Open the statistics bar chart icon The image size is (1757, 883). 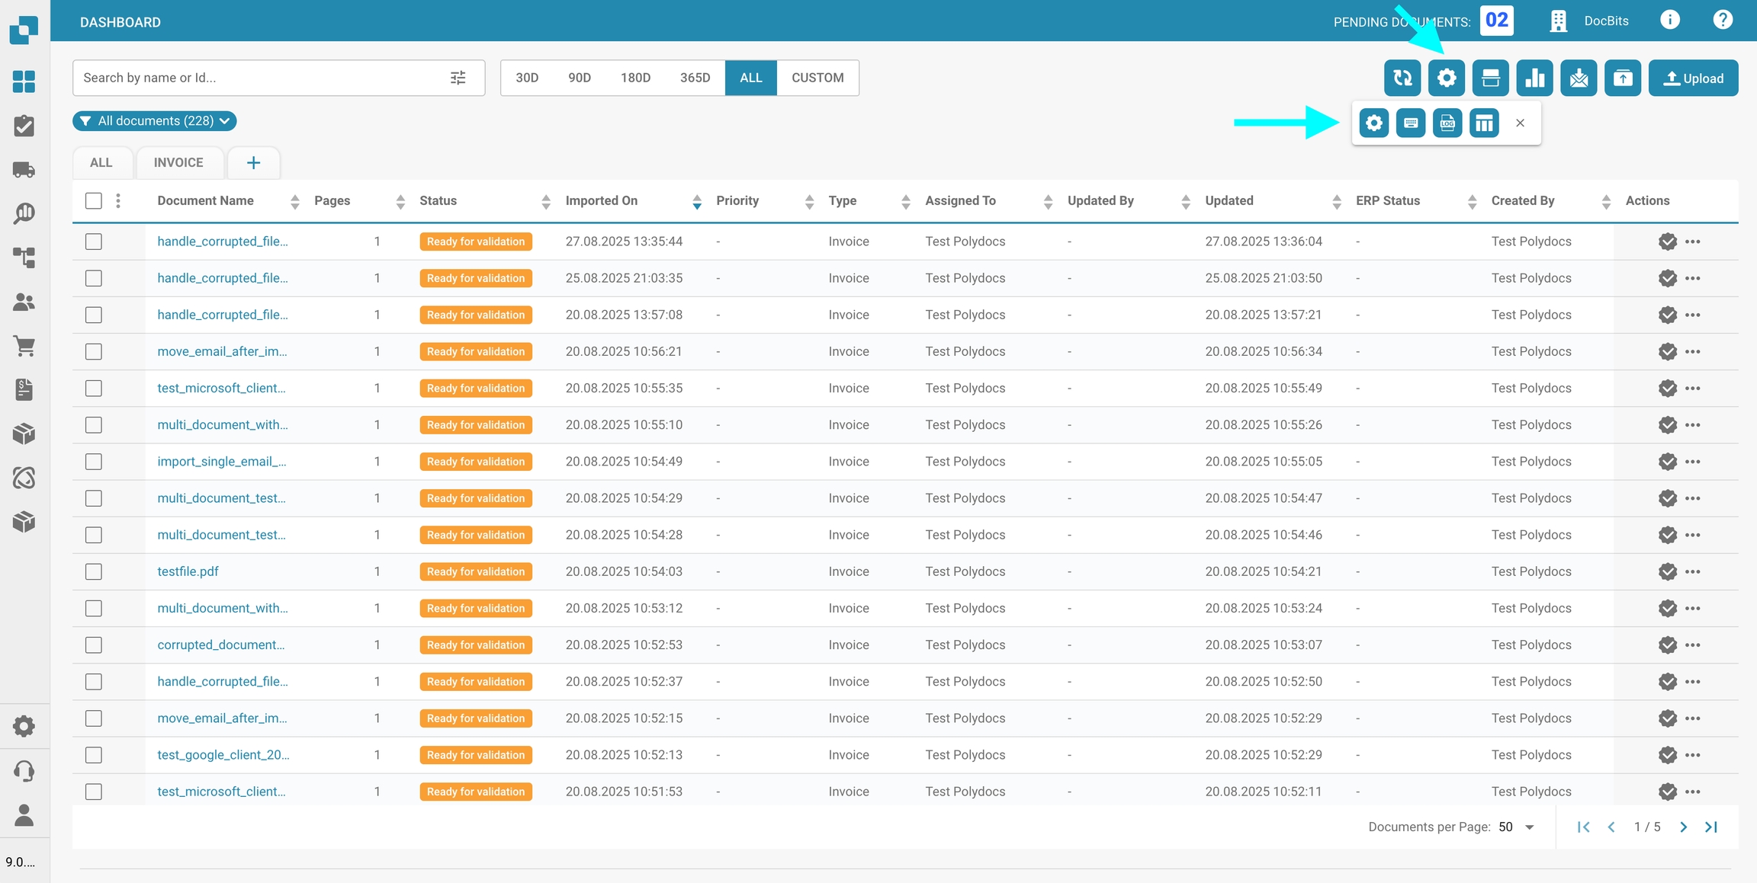[1534, 78]
